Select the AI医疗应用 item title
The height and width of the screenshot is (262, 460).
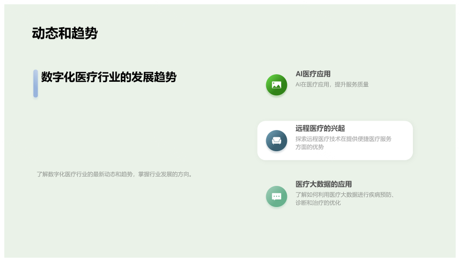pyautogui.click(x=313, y=74)
